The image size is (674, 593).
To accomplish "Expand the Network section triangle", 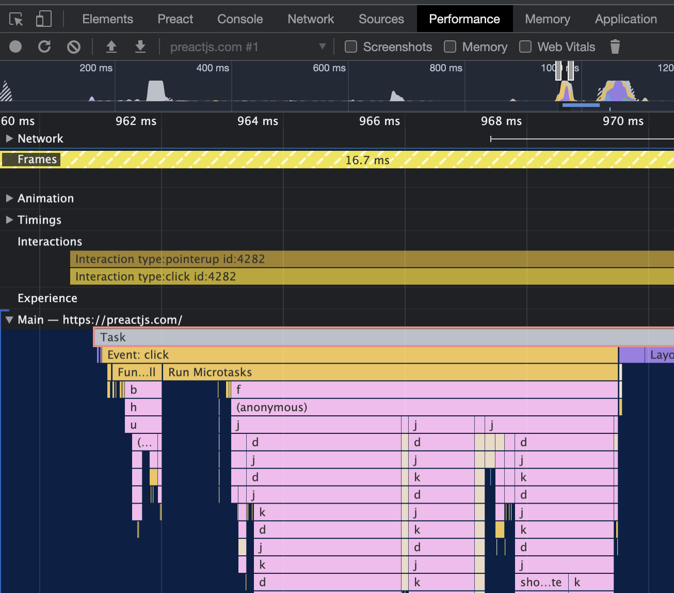I will point(9,138).
